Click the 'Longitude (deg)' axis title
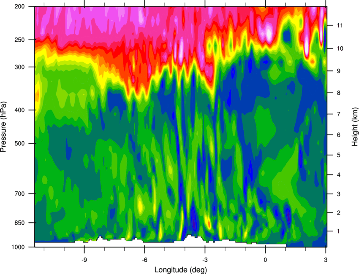 [181, 270]
